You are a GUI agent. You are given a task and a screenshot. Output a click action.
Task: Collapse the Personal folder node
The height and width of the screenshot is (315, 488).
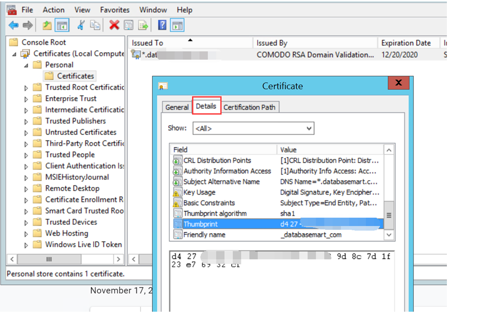[26, 65]
